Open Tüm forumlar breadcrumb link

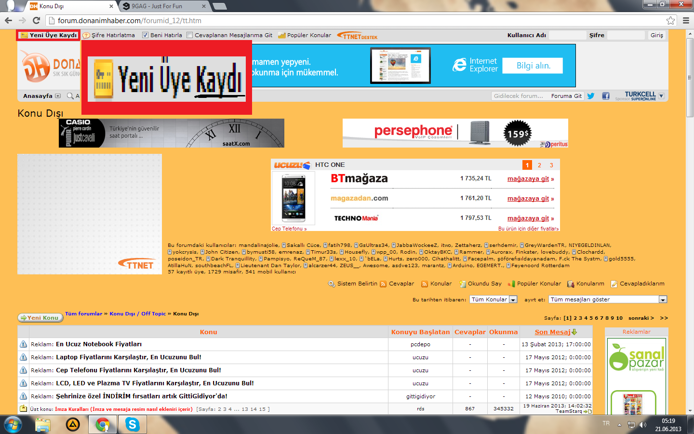84,314
